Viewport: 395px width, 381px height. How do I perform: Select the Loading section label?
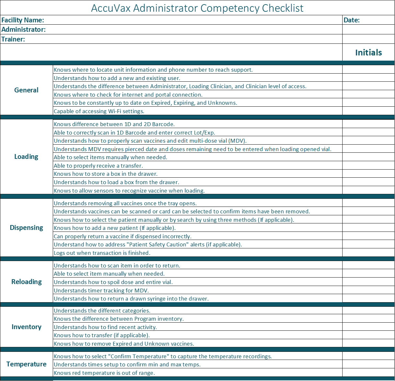point(26,157)
